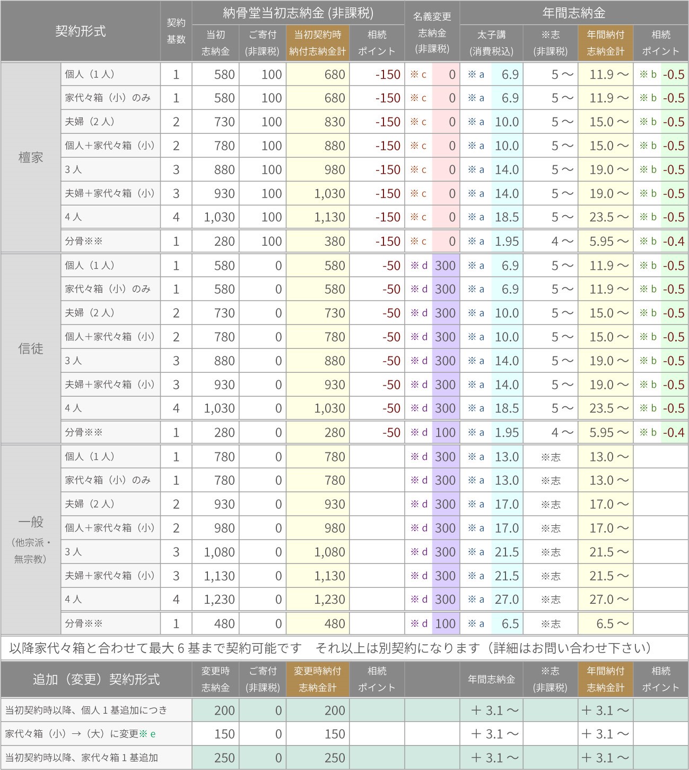689x770 pixels.
Task: Click 150 total in 家代々箱（大）に変更 row
Action: tap(318, 734)
